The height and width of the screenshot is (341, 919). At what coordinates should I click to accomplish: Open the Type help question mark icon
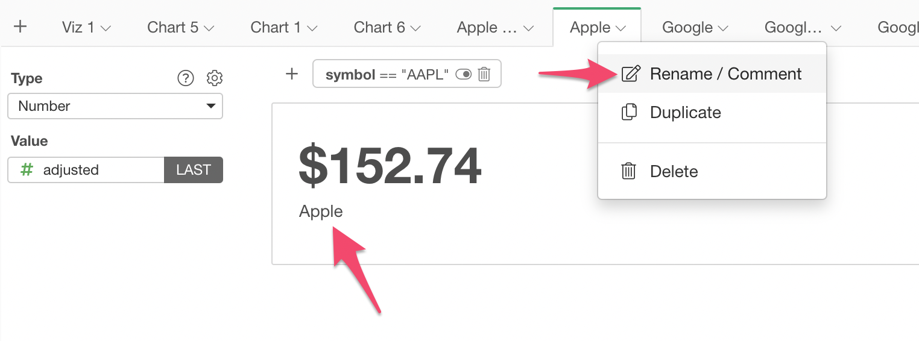click(x=186, y=78)
